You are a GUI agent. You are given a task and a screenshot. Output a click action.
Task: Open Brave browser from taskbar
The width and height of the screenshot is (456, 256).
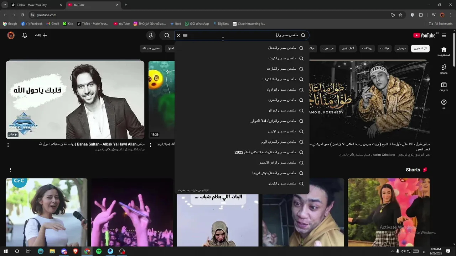[76, 251]
